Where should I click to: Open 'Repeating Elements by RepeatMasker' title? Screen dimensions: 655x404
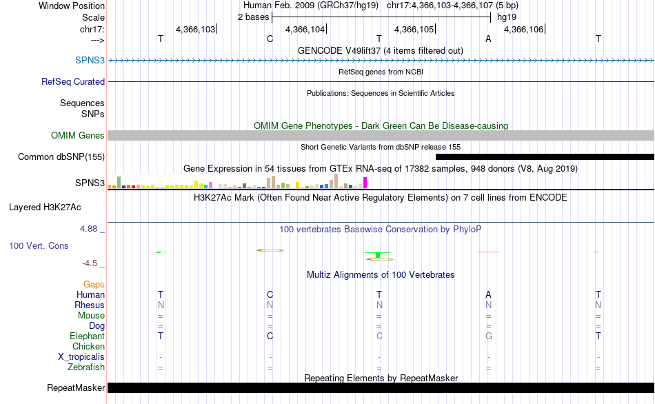tap(381, 378)
